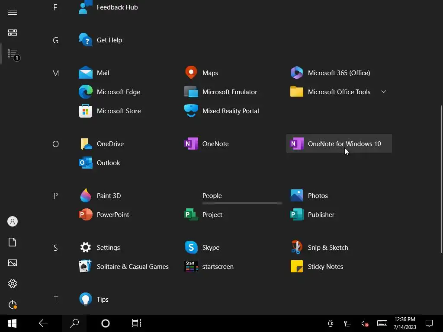Open Settings from the sidebar gear
Screen dimensions: 443x332
point(13,284)
